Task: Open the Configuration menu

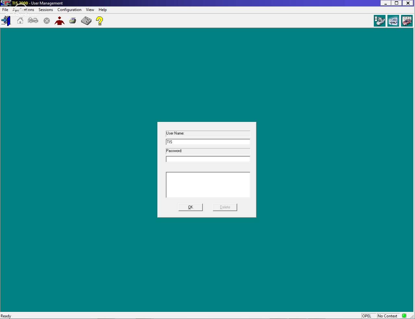Action: [69, 10]
